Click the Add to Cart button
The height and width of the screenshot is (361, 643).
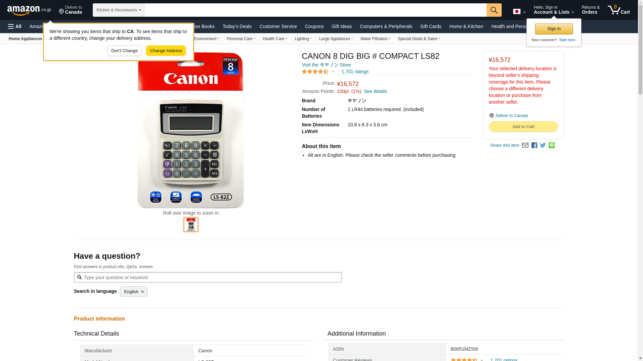pyautogui.click(x=523, y=127)
